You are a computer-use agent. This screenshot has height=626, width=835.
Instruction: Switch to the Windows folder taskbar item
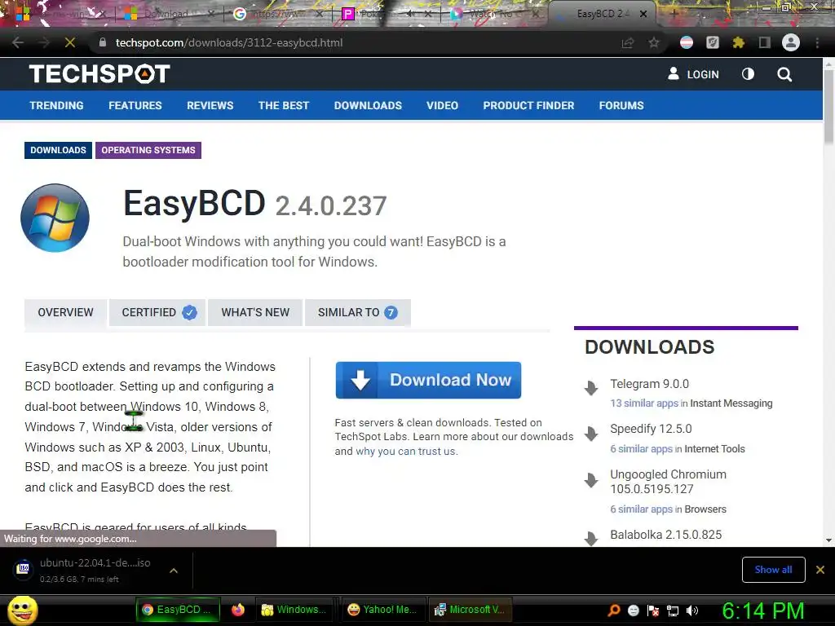pyautogui.click(x=294, y=610)
